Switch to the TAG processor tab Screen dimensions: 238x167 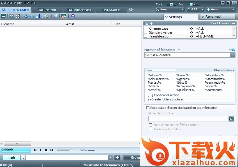pyautogui.click(x=79, y=10)
